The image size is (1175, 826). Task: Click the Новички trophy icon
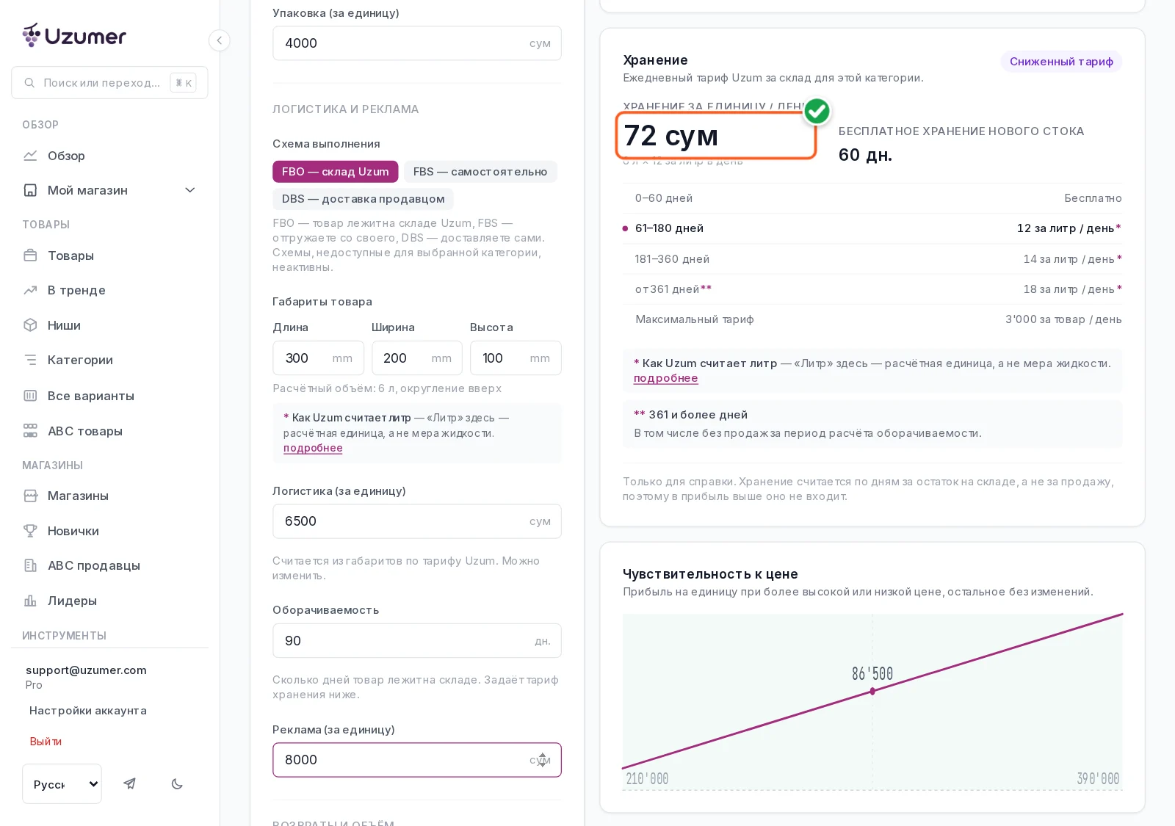point(30,531)
